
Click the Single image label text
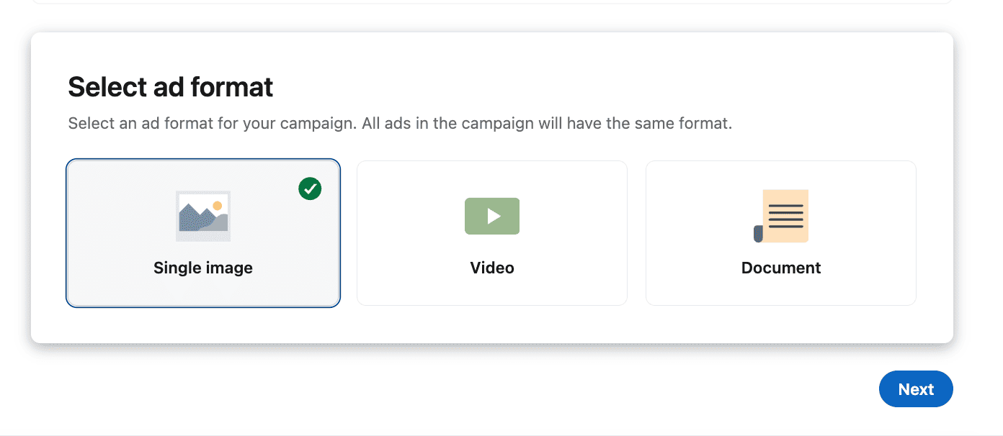click(202, 267)
